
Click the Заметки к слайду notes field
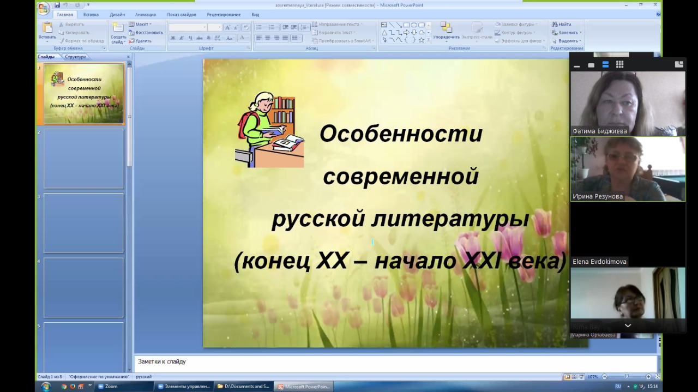395,362
